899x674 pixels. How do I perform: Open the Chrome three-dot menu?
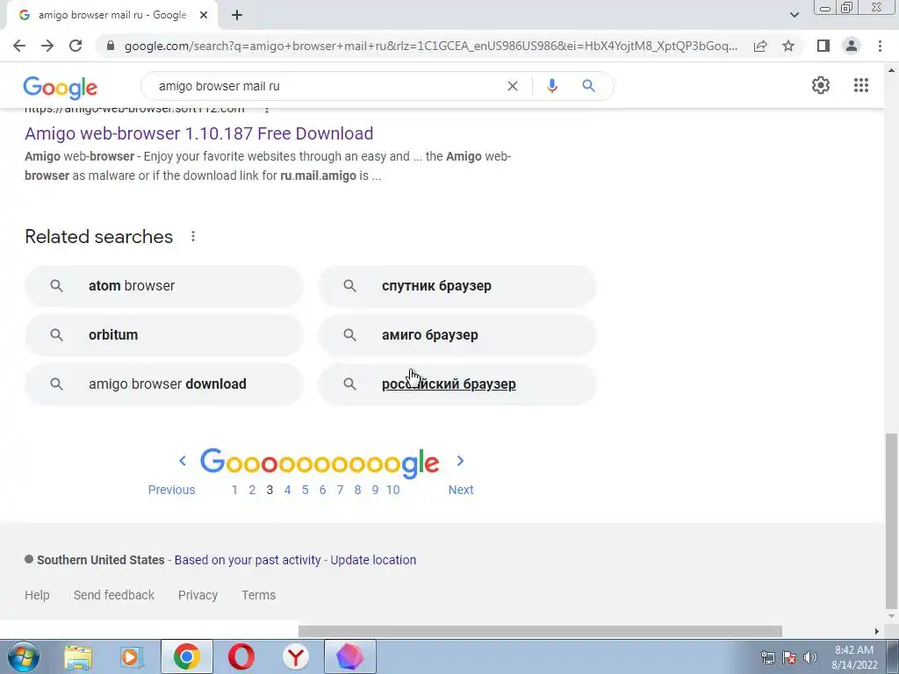point(880,46)
